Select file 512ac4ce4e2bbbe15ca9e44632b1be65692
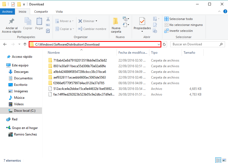Screen dimensions: 228x163 (84, 89)
